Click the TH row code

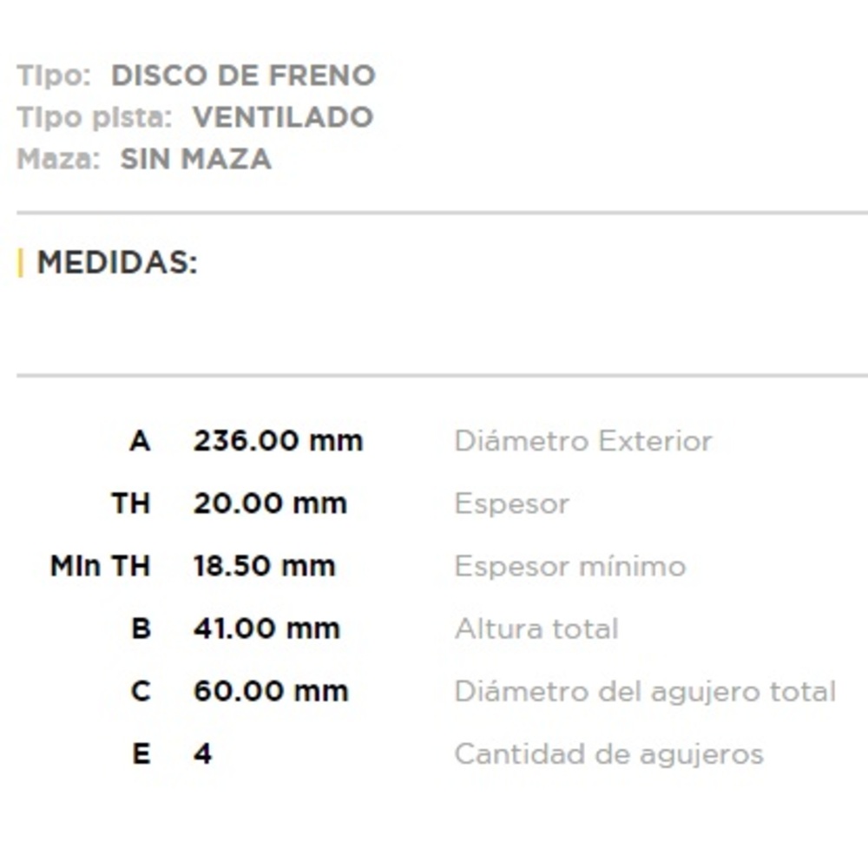130,503
